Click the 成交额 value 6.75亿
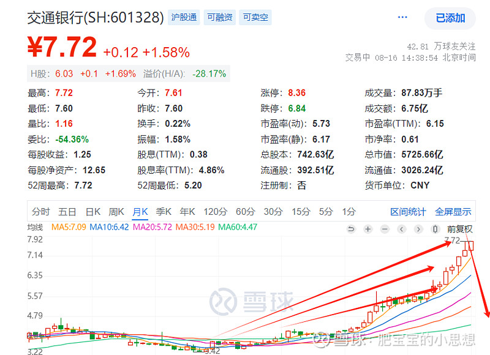 point(415,108)
